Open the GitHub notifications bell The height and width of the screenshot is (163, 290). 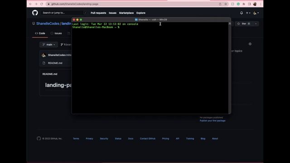(242, 13)
